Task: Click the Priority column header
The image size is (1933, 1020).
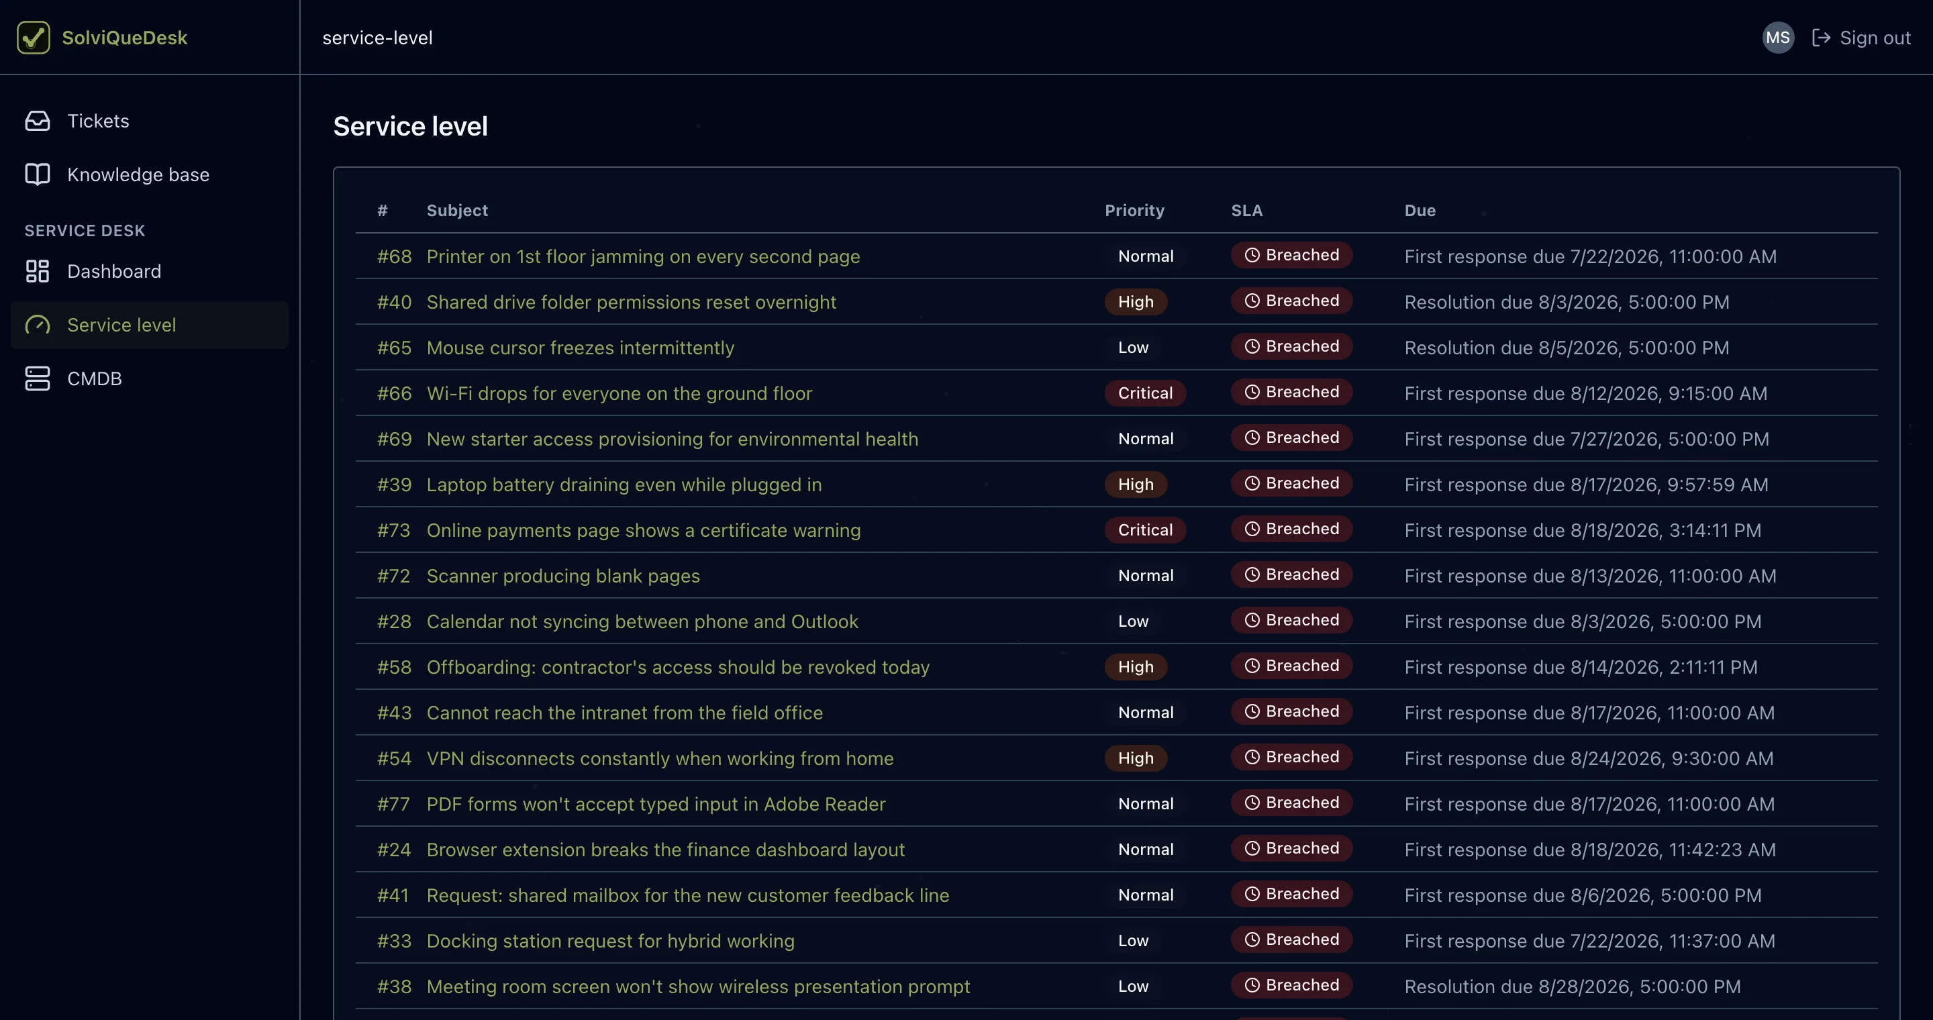Action: pyautogui.click(x=1134, y=211)
